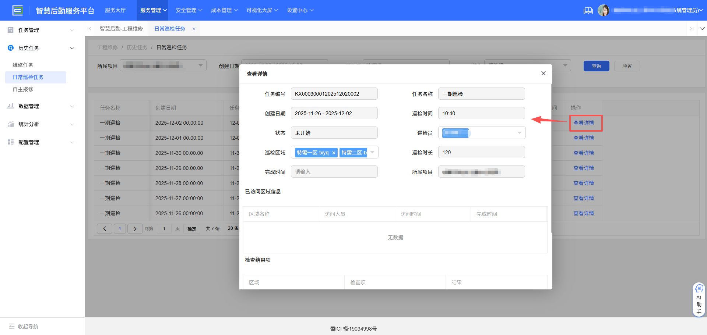Expand the 巡检区域 dropdown
The image size is (707, 335).
[373, 152]
